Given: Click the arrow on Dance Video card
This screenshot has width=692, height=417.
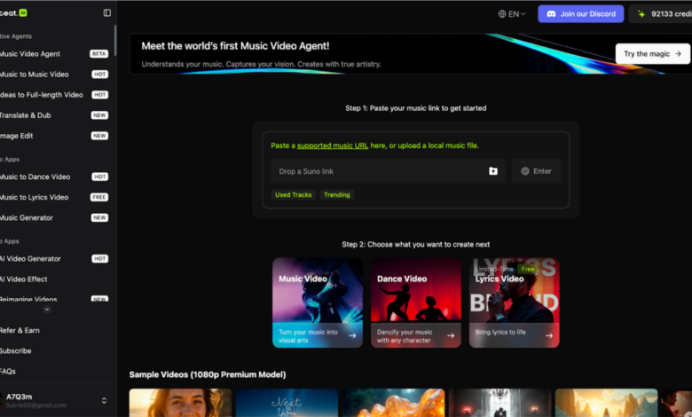Looking at the screenshot, I should [x=451, y=335].
